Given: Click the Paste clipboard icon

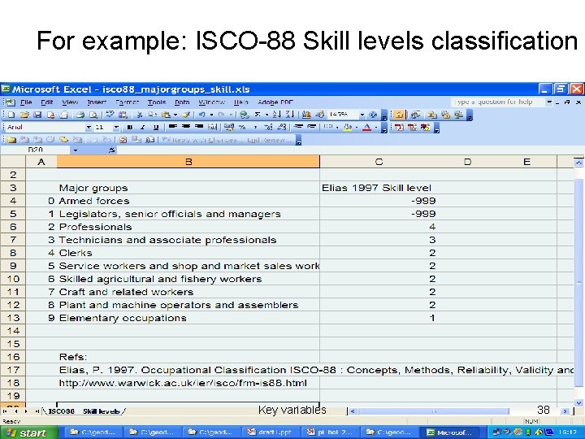Looking at the screenshot, I should point(166,115).
